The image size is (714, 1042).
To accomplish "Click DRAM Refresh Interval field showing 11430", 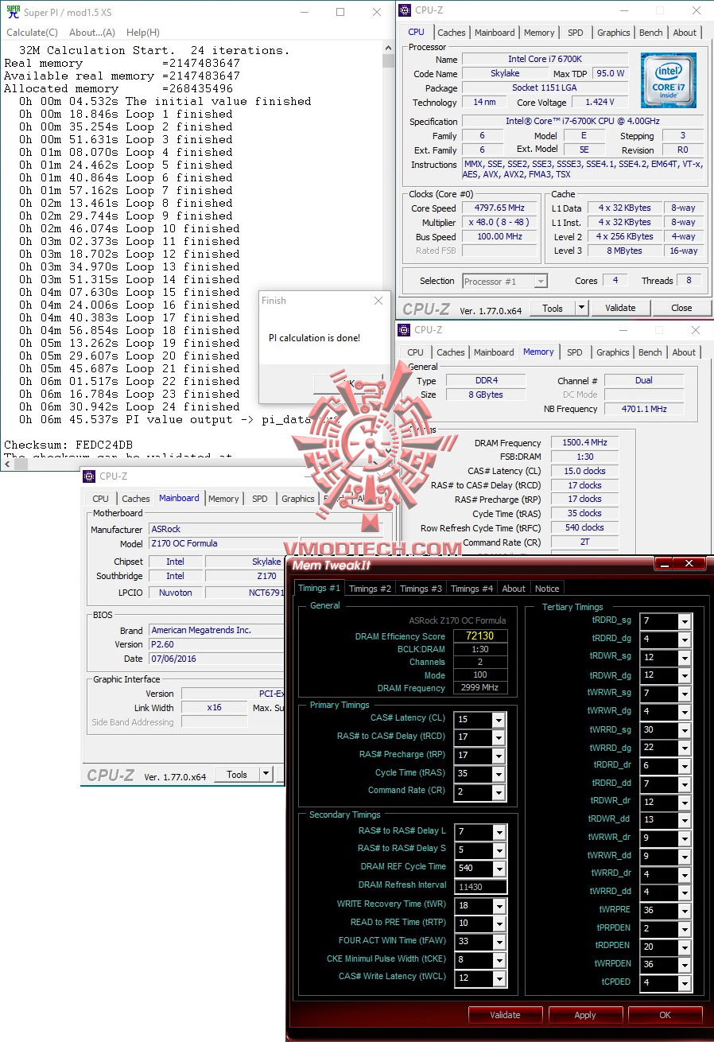I will coord(480,887).
